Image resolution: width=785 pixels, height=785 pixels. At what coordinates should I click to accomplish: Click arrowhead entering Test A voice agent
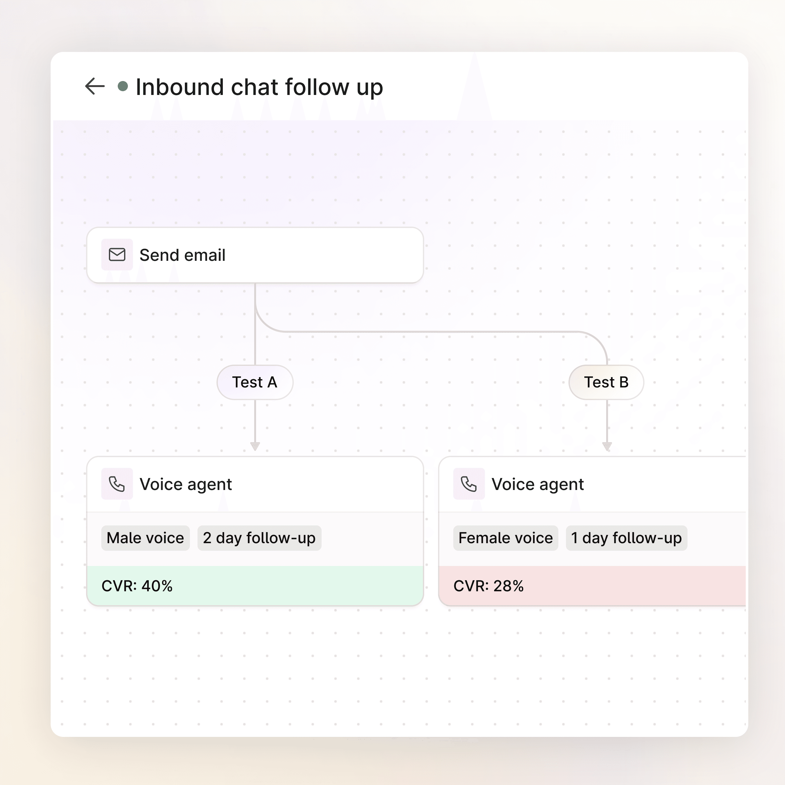click(x=255, y=447)
